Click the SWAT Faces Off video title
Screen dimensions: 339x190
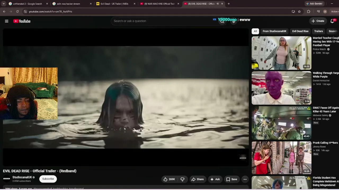click(x=326, y=110)
